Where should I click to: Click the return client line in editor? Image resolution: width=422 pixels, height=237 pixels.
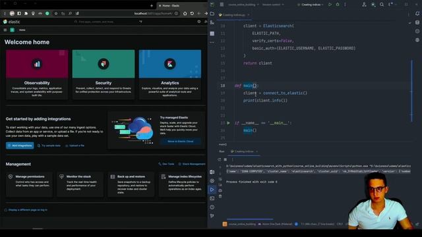pyautogui.click(x=258, y=63)
